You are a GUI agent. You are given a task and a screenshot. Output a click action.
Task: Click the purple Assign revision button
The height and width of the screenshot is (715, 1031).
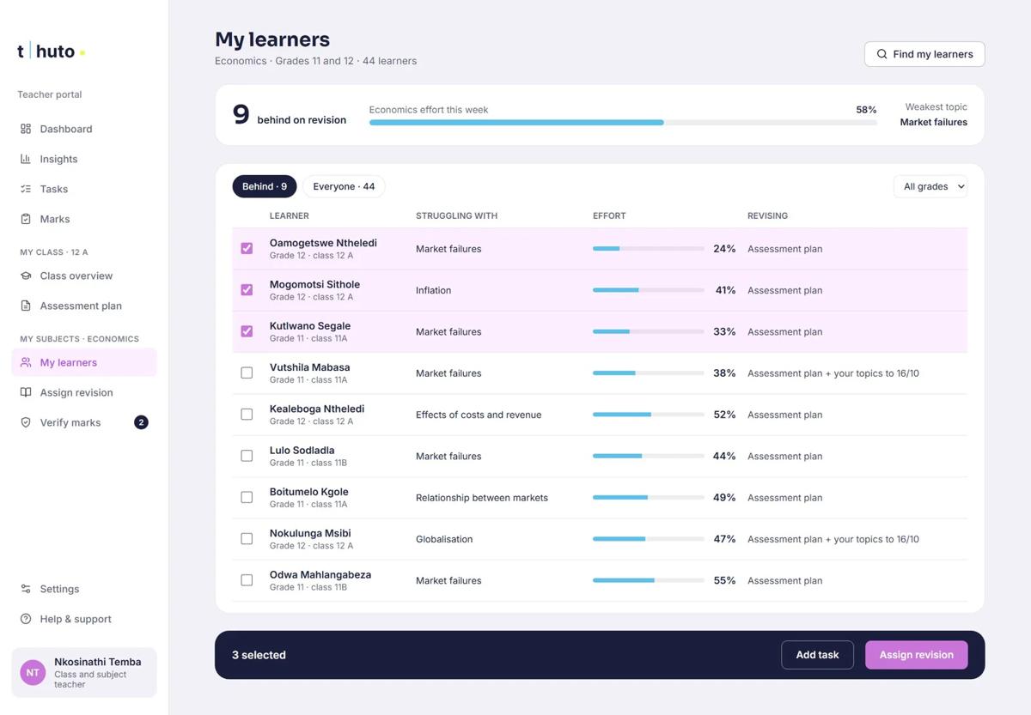coord(916,655)
